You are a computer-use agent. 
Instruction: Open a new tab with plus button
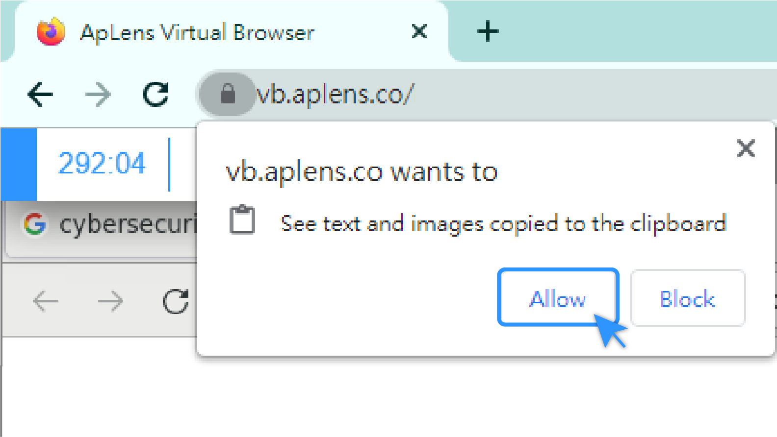click(x=488, y=31)
